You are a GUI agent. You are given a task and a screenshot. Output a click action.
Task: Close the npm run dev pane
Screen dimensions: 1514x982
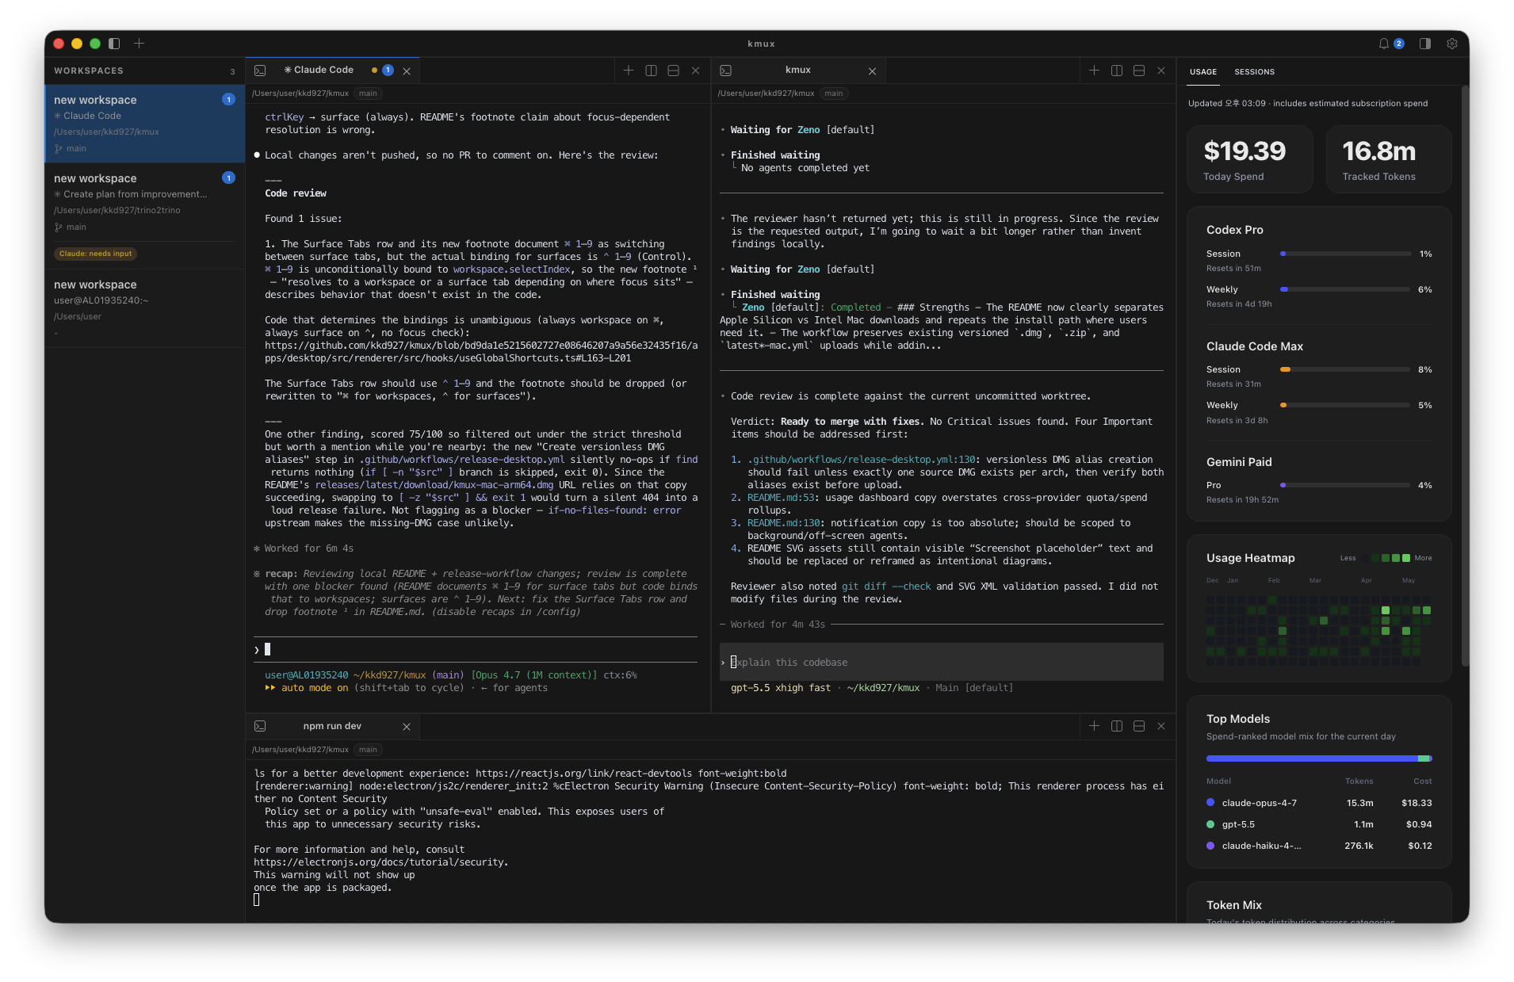click(x=1160, y=726)
